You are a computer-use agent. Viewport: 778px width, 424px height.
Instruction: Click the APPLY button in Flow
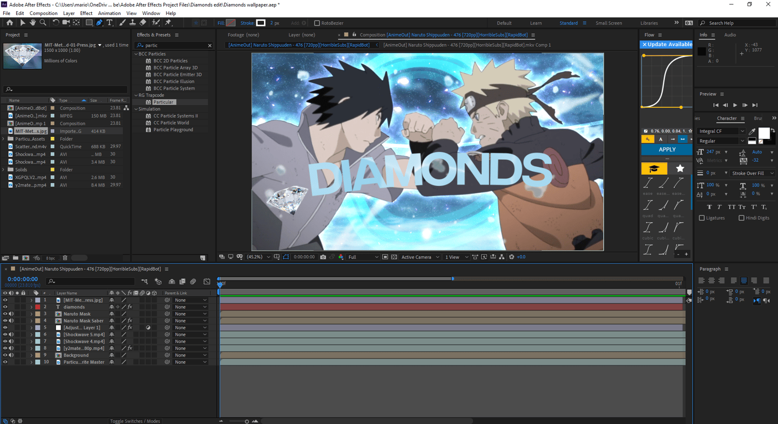click(666, 149)
